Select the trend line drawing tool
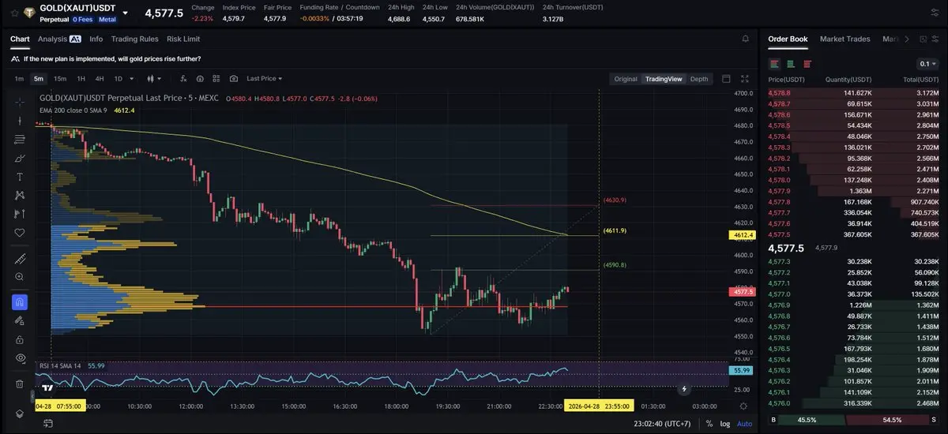This screenshot has width=948, height=434. click(20, 121)
